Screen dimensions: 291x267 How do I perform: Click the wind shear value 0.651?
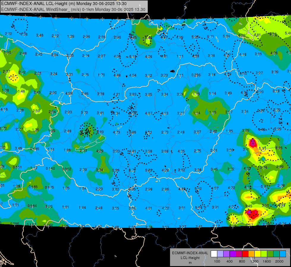point(17,167)
